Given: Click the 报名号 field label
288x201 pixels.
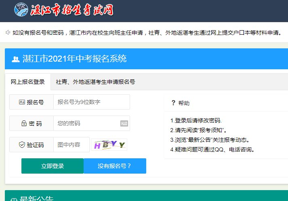Looking at the screenshot, I should 35,102.
